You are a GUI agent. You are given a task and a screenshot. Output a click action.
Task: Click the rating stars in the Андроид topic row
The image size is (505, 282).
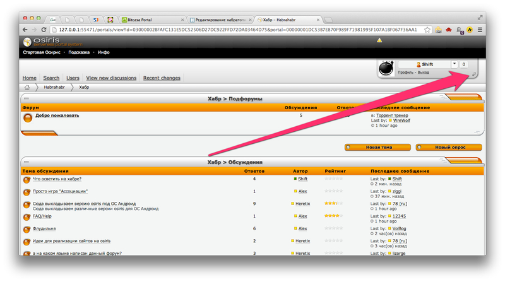(x=333, y=203)
